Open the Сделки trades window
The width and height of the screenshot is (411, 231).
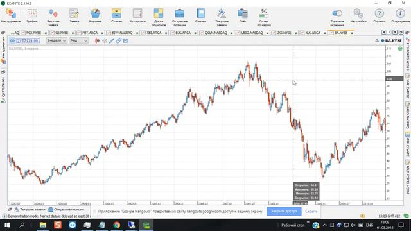[200, 15]
